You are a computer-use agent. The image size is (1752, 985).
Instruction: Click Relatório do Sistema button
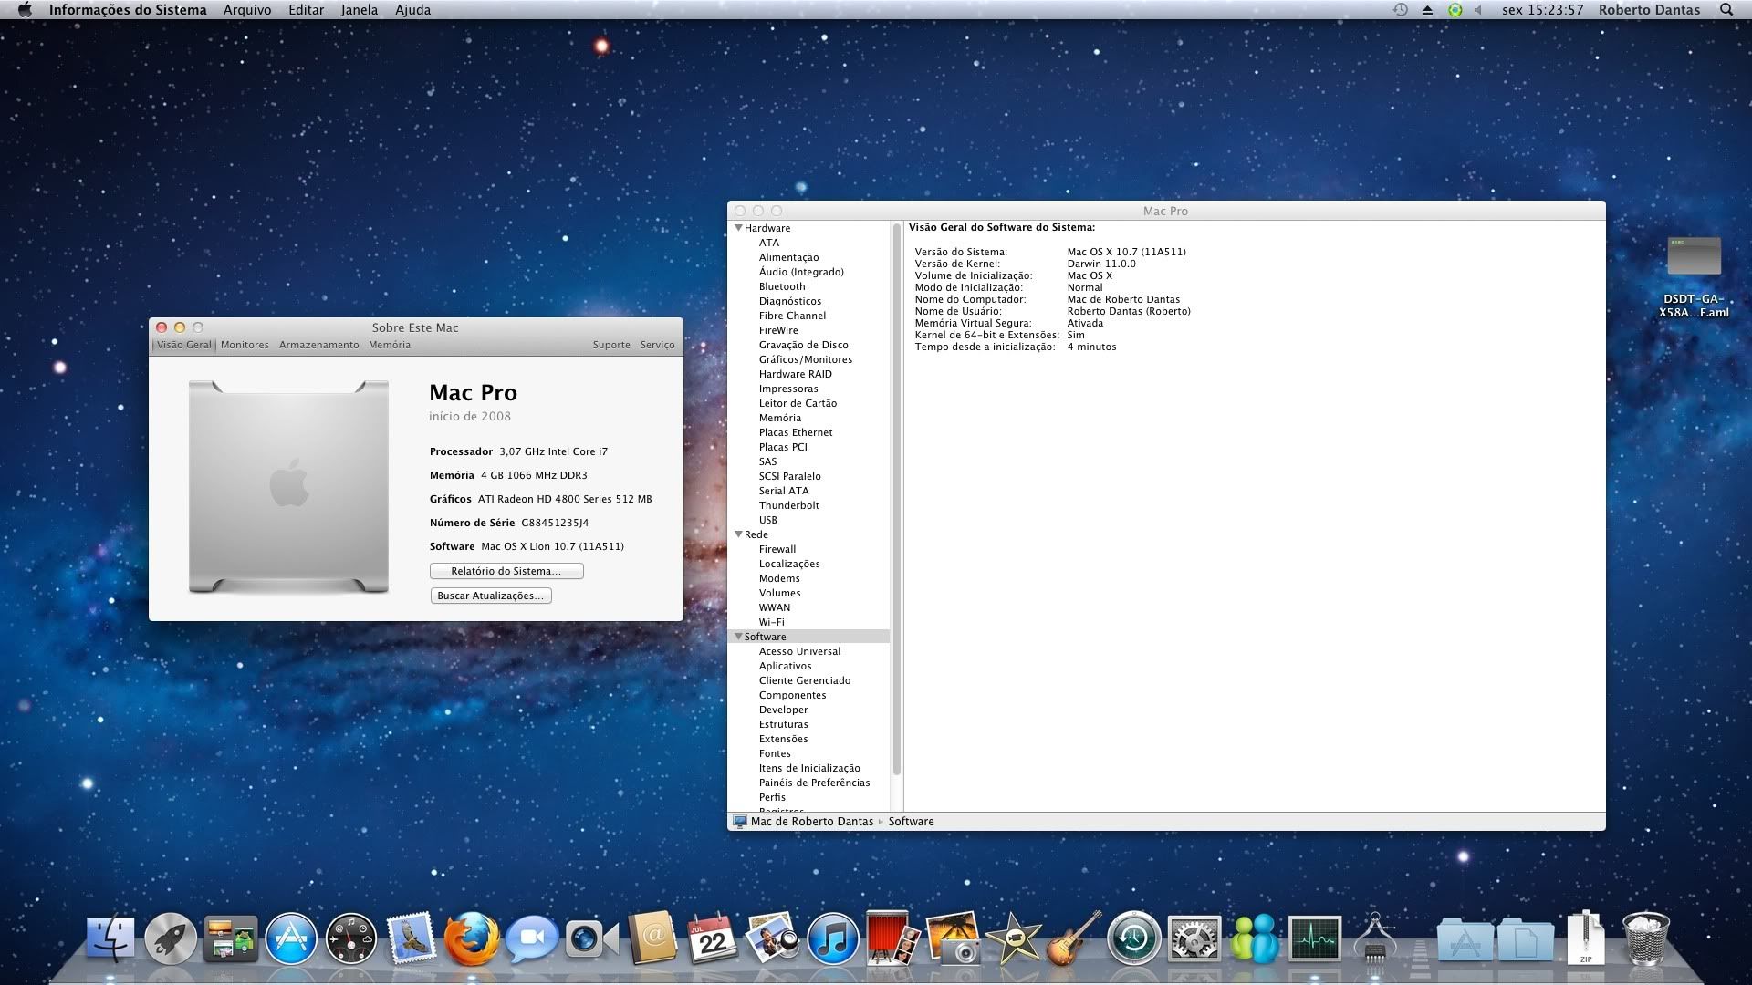point(506,571)
